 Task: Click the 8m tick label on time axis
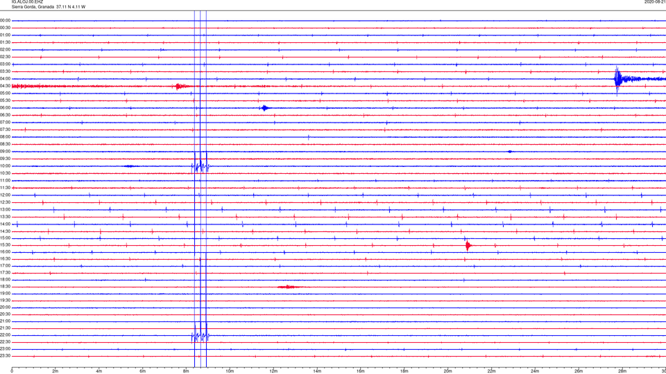[186, 371]
